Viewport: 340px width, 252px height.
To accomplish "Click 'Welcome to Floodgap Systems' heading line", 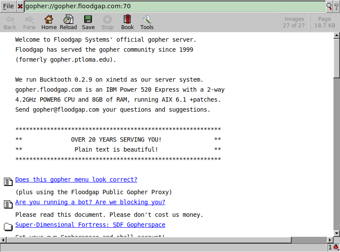I will (x=106, y=40).
